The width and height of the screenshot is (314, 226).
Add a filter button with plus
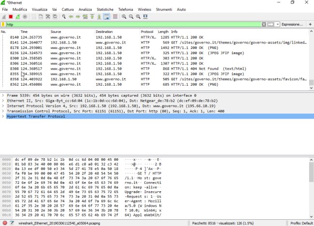click(310, 24)
